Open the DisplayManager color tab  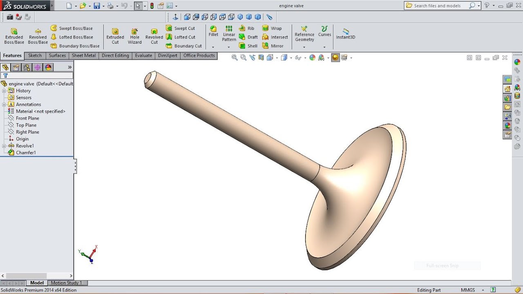click(48, 67)
